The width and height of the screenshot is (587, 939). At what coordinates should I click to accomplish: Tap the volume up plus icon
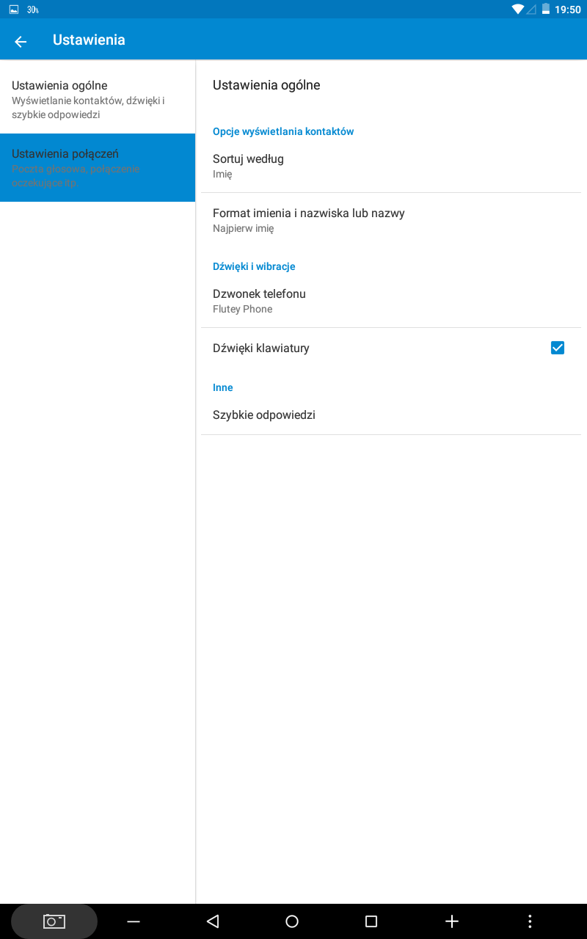coord(452,921)
